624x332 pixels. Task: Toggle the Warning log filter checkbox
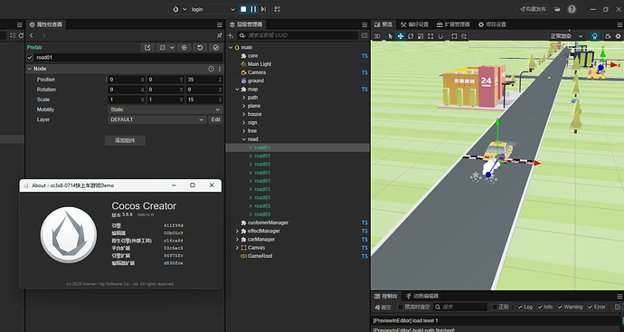click(560, 307)
